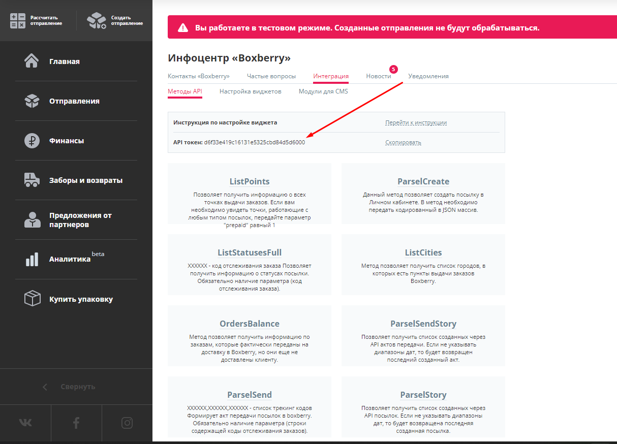Image resolution: width=617 pixels, height=444 pixels.
Task: Select the Интеграция tab
Action: 331,76
